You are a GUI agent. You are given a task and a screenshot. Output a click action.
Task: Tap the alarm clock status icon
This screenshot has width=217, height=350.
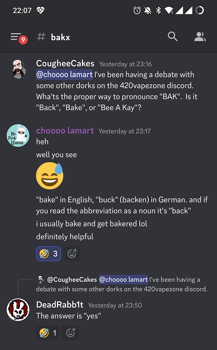(137, 11)
